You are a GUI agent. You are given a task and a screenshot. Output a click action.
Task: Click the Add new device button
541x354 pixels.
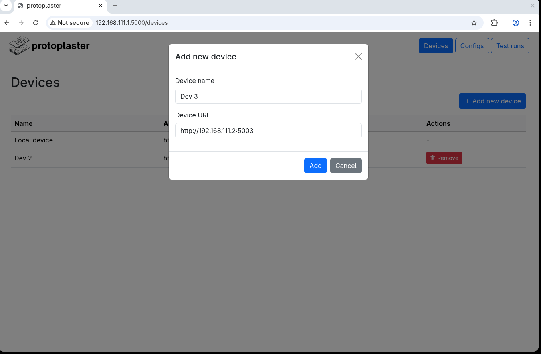[x=492, y=101]
